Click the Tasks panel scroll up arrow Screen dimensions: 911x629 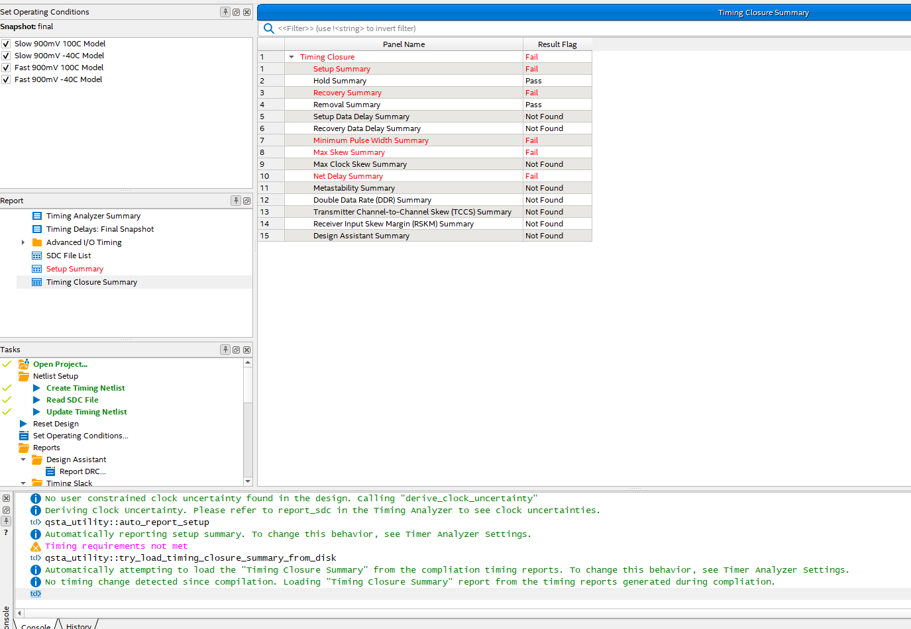click(248, 363)
